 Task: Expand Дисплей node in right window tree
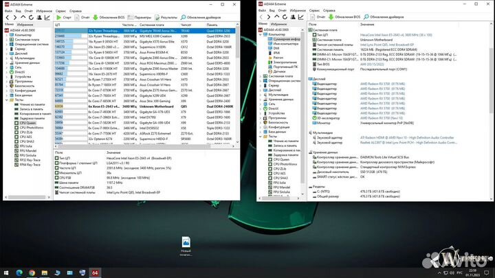[261, 90]
